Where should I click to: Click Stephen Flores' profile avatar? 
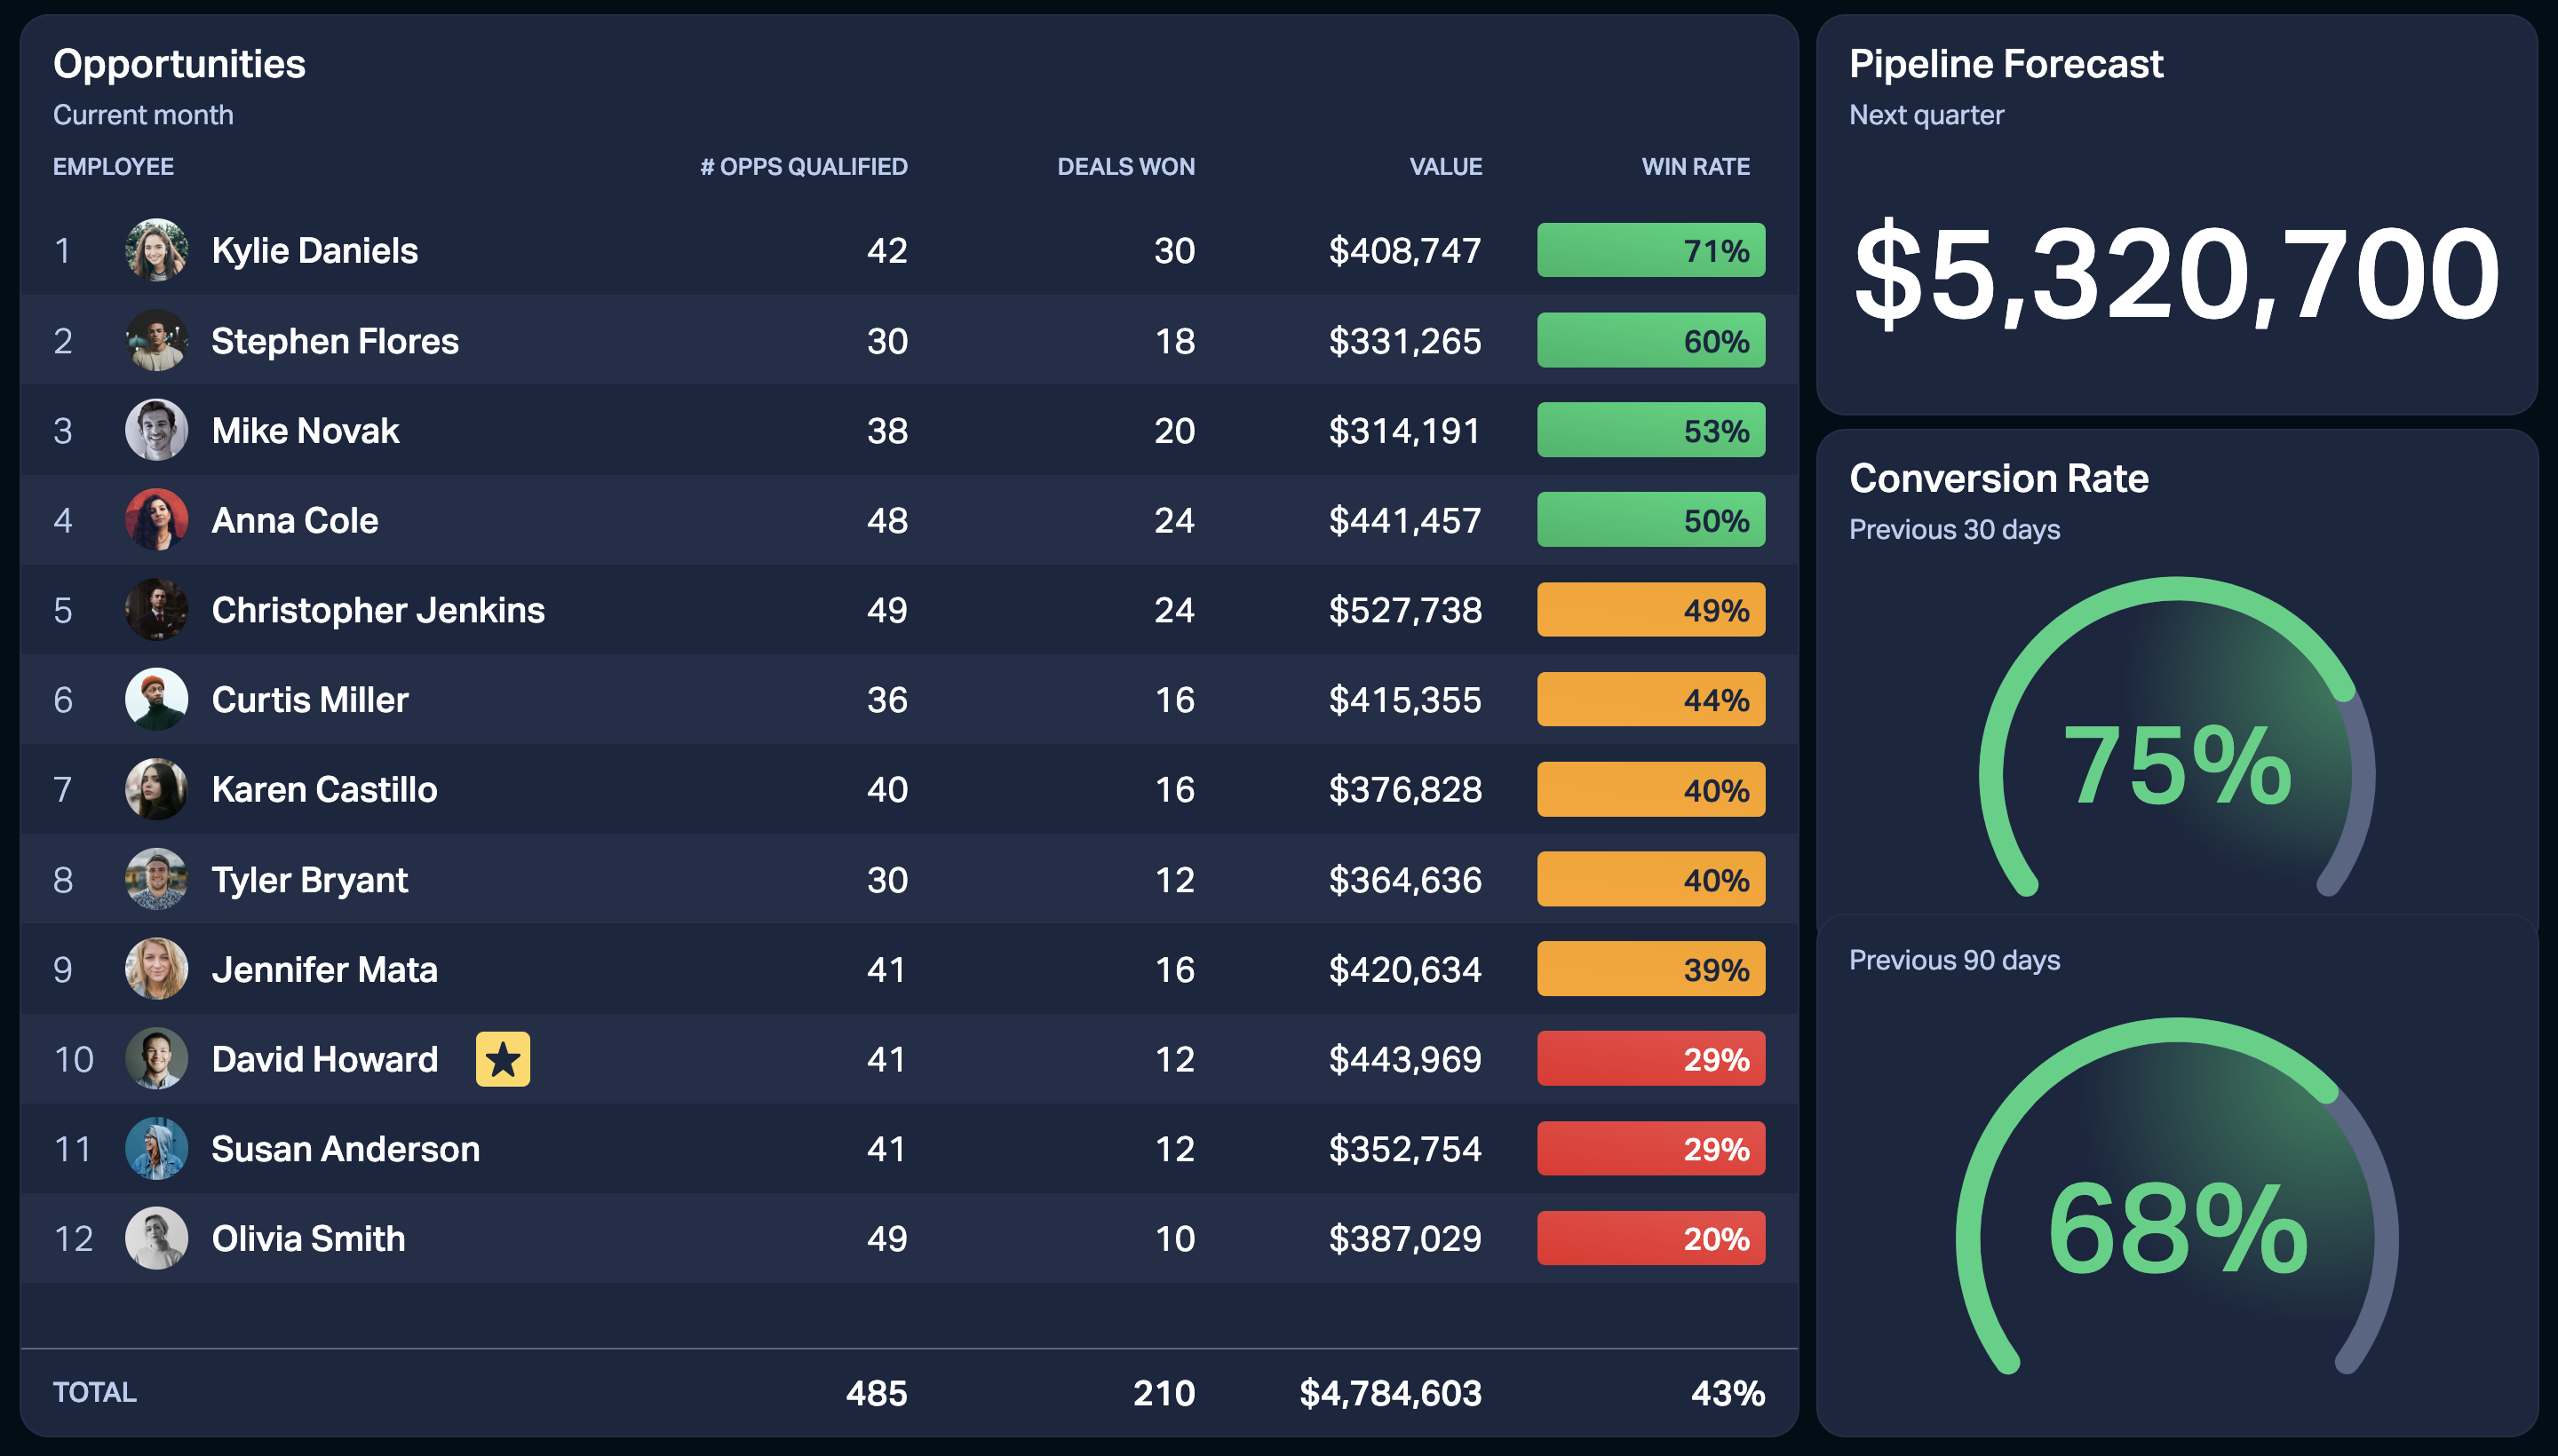coord(156,340)
